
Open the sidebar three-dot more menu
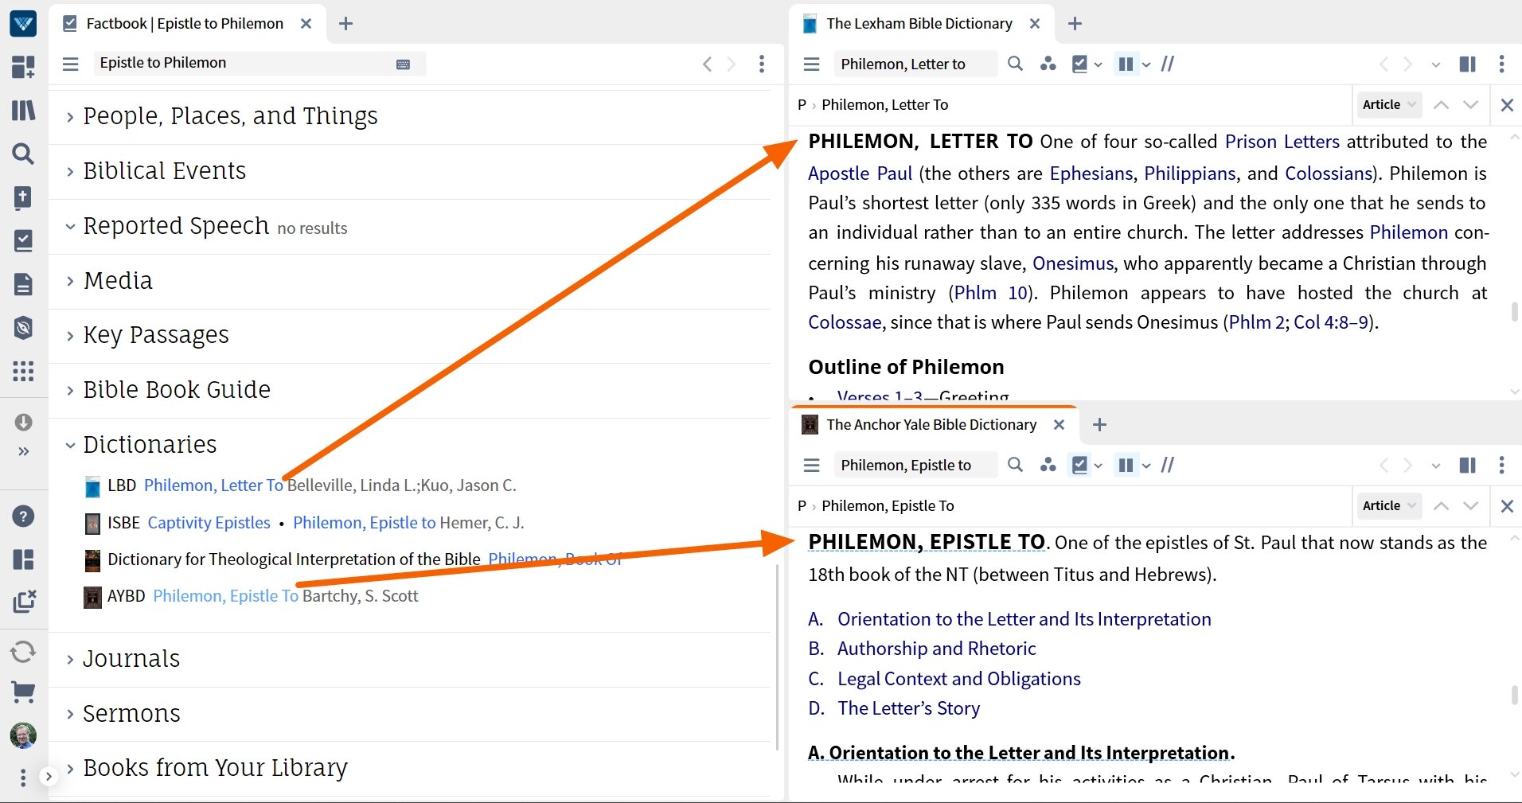(23, 778)
